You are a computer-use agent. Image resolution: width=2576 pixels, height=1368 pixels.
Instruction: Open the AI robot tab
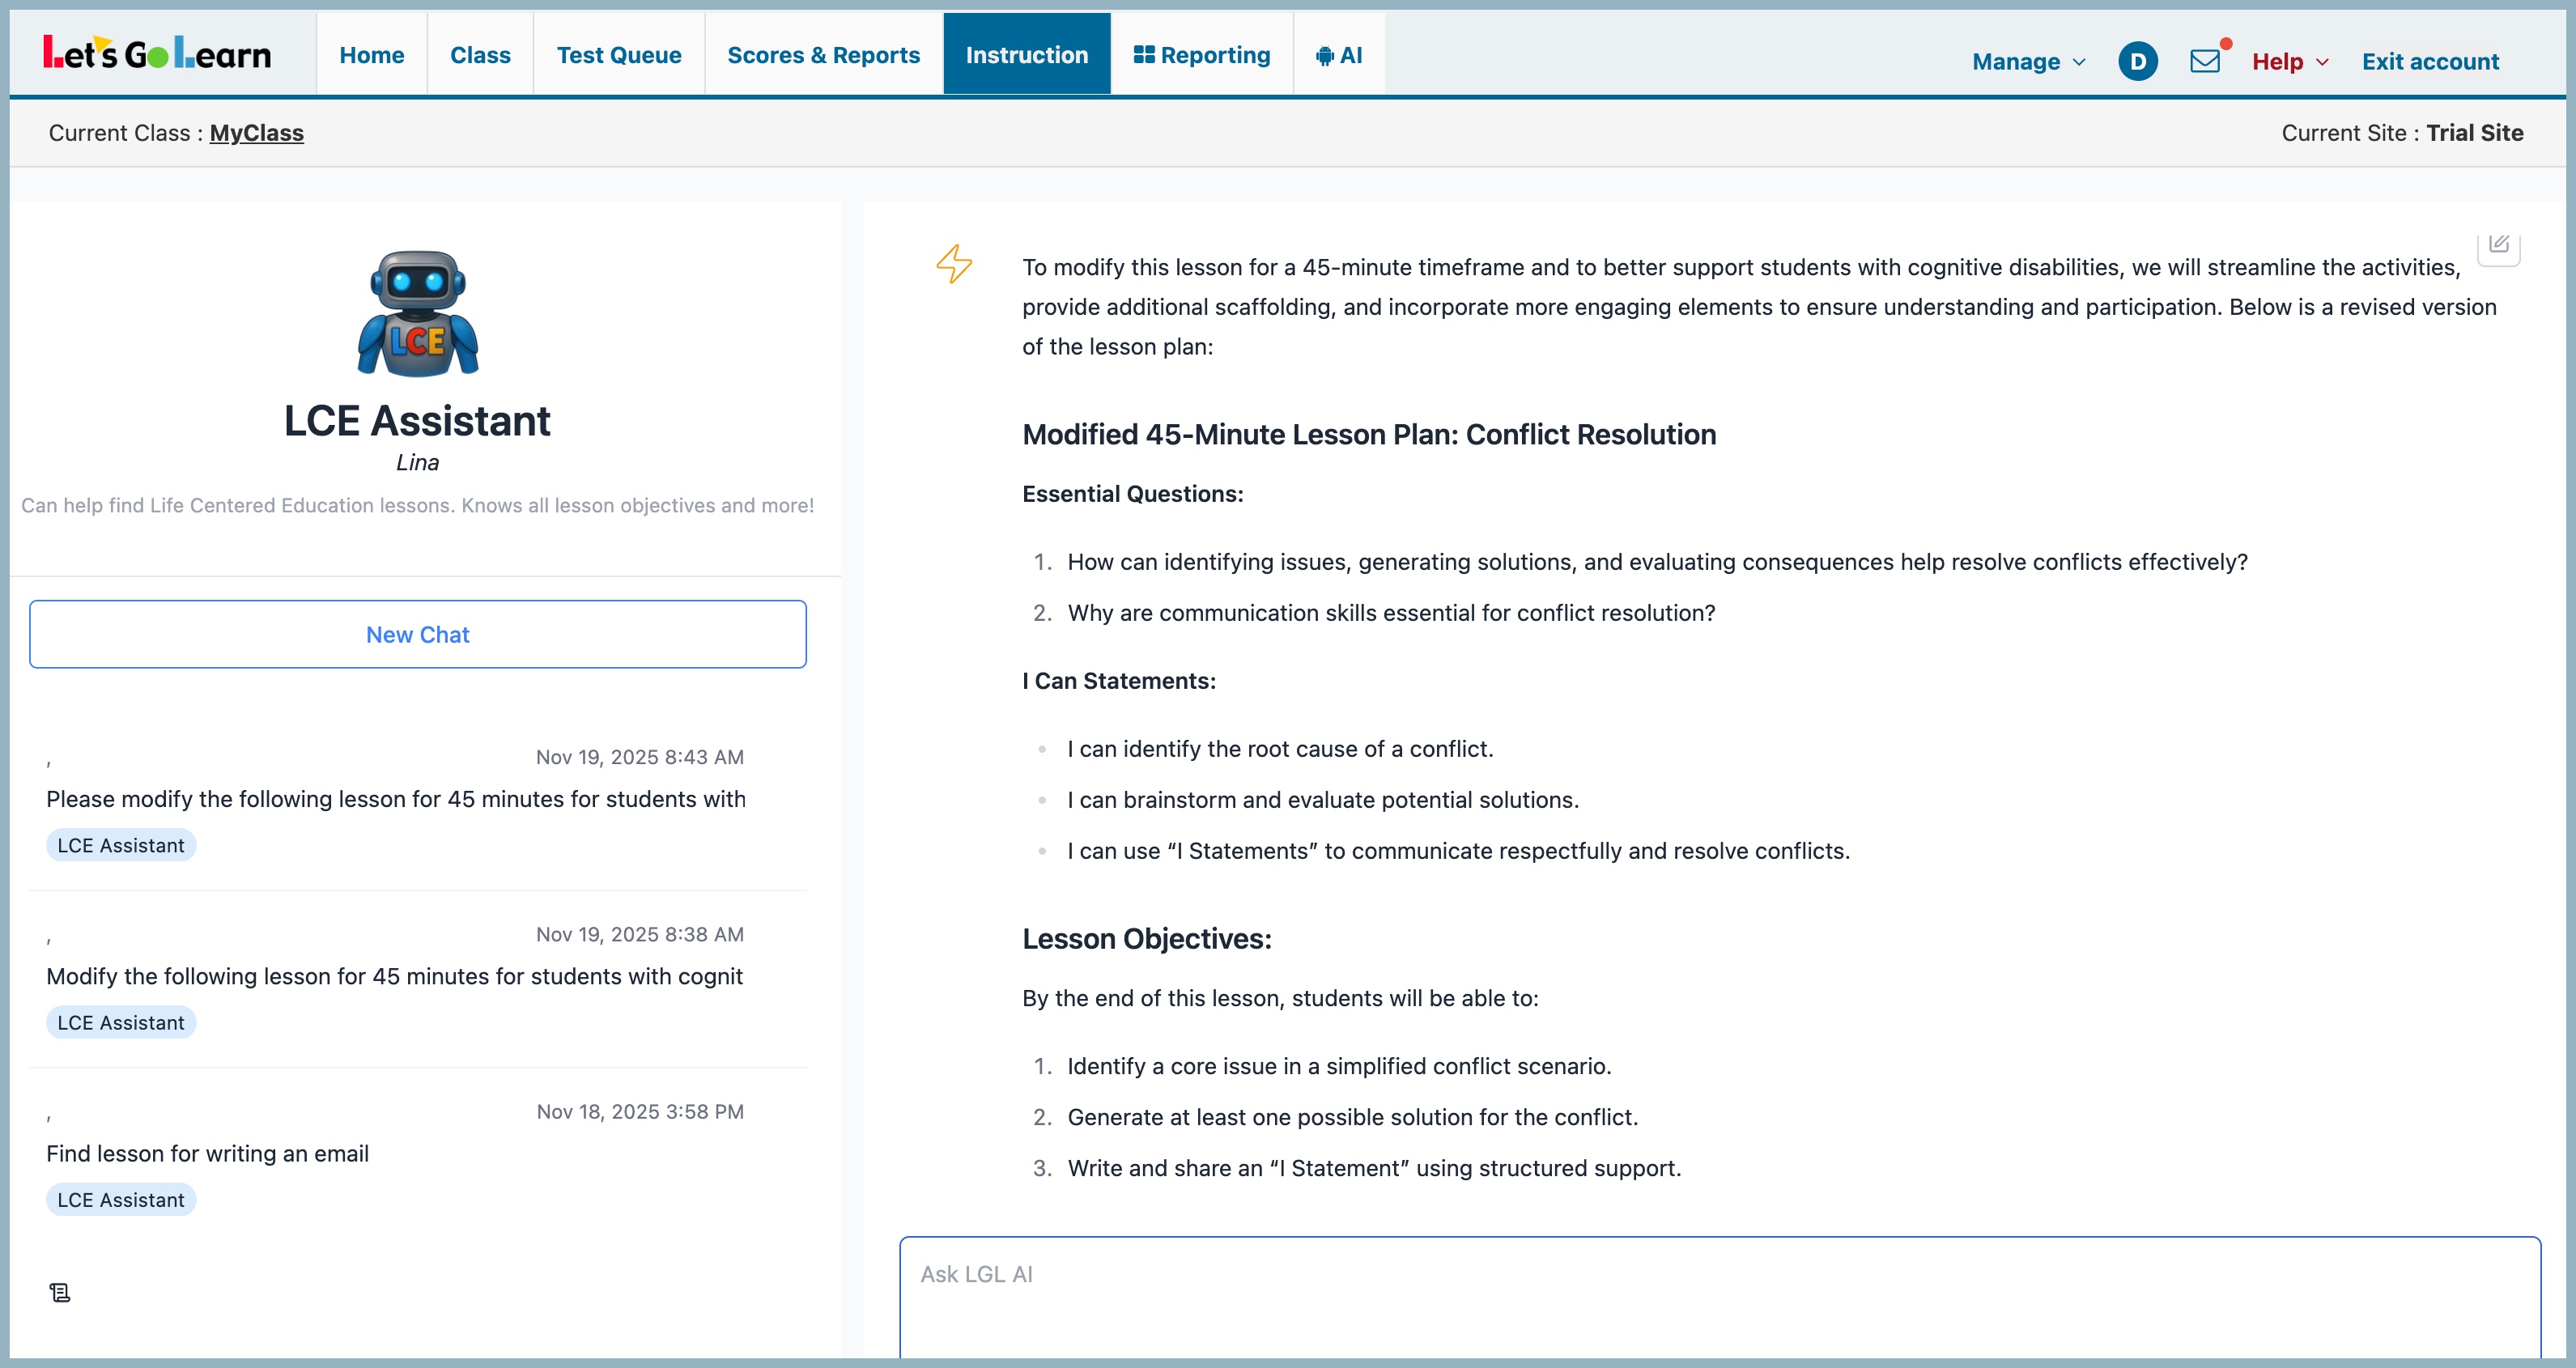click(1339, 55)
